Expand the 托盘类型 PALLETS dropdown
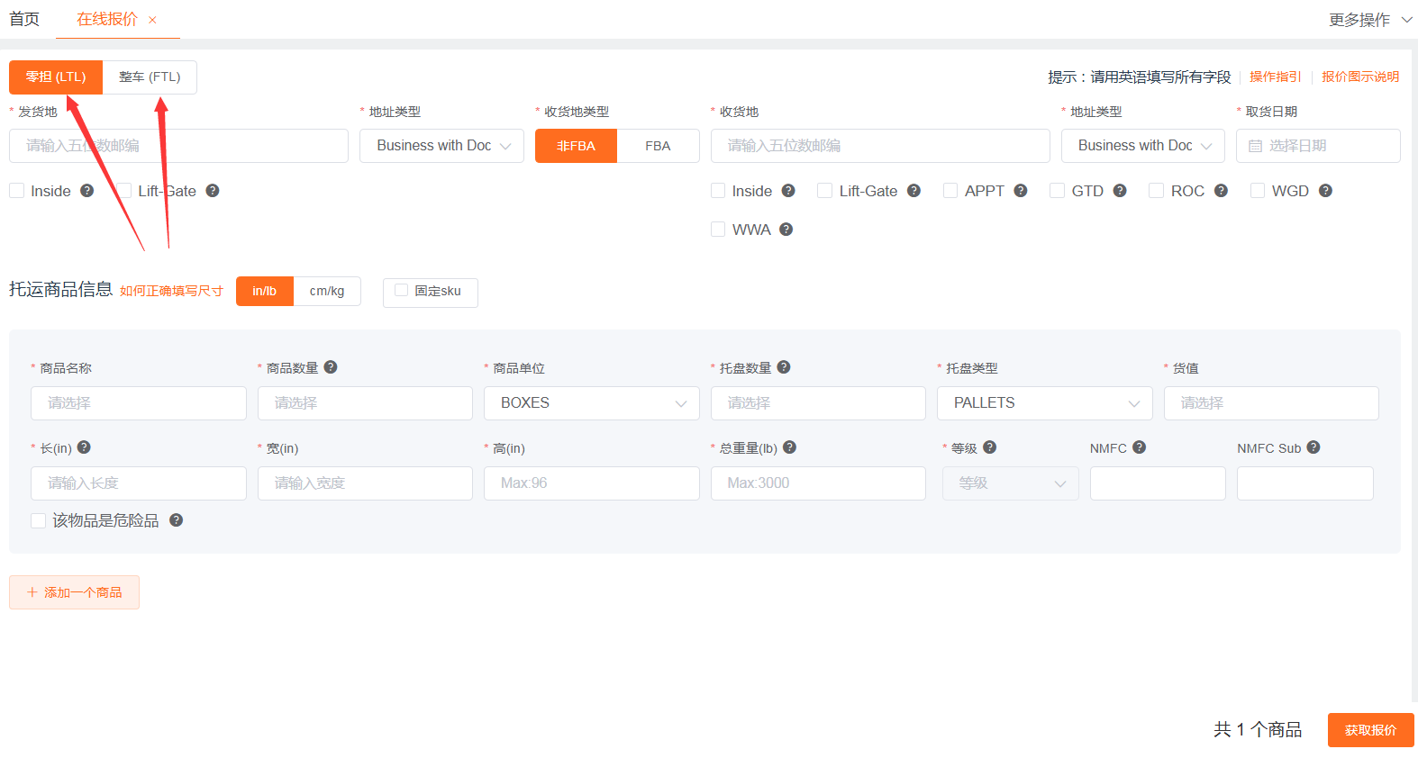The image size is (1418, 758). point(1044,403)
